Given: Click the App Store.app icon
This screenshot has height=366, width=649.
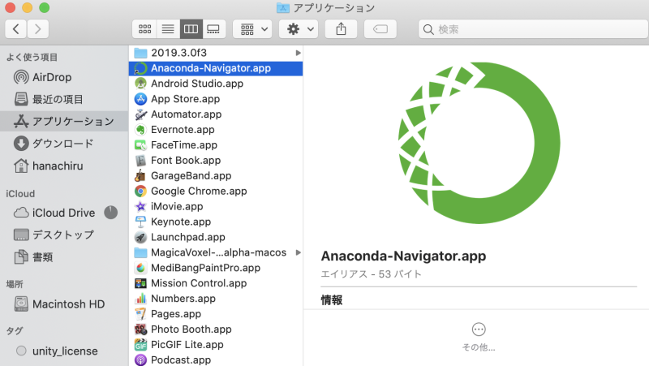Looking at the screenshot, I should 140,99.
